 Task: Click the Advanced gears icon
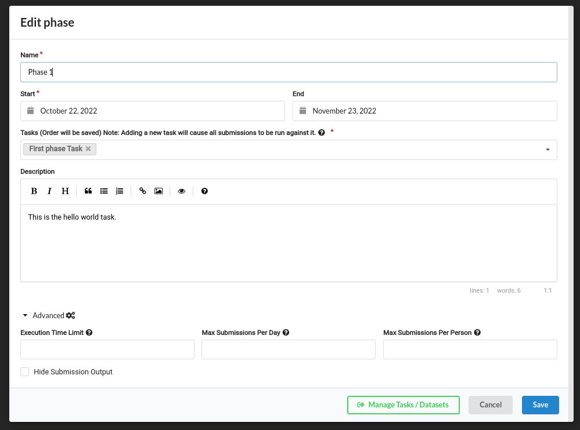[x=70, y=315]
